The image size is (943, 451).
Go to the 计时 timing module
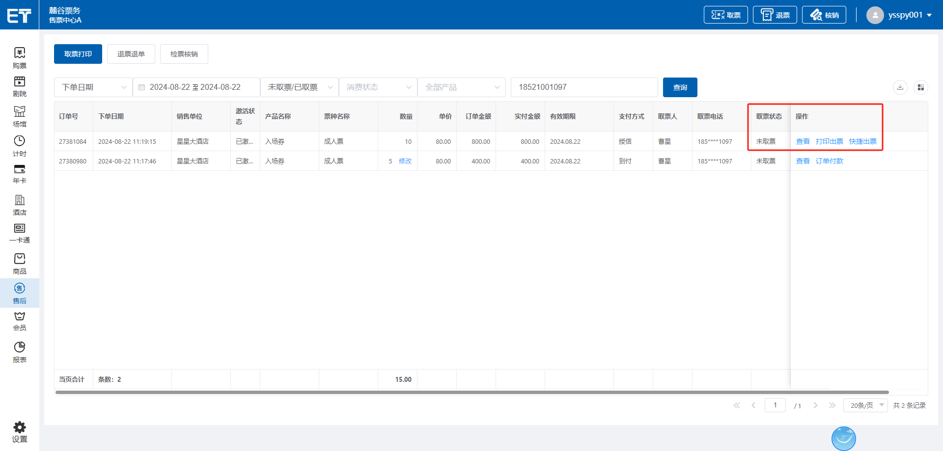(x=19, y=146)
